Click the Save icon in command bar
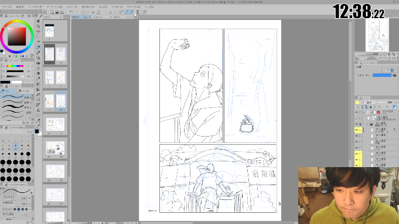Screen dimensions: 399x224 click(x=62, y=12)
